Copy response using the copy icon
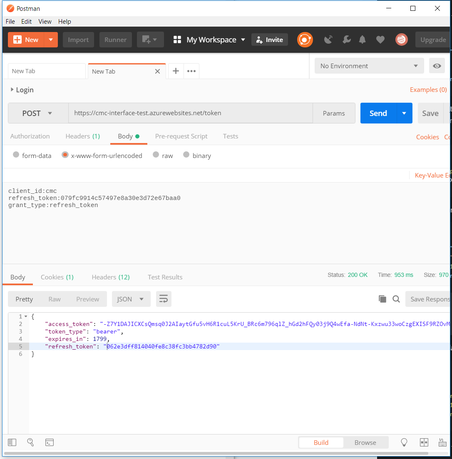Viewport: 452px width, 459px height. click(x=382, y=299)
